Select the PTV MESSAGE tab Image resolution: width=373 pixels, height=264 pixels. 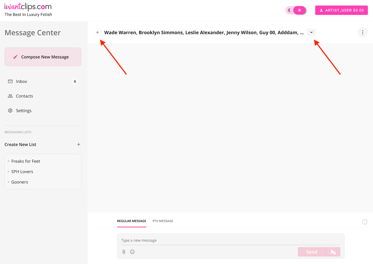[x=163, y=221]
